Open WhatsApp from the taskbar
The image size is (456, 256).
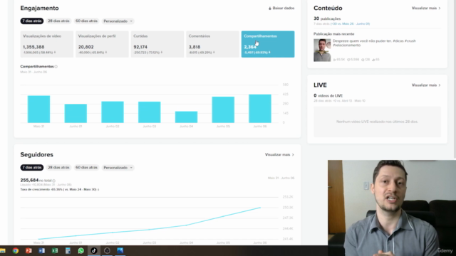[81, 251]
